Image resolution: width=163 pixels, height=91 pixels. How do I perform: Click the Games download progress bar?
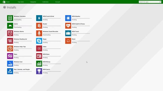23,26
